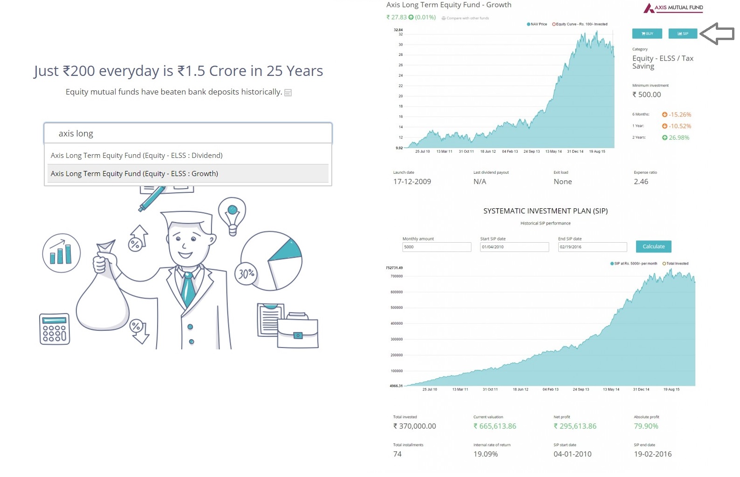The width and height of the screenshot is (740, 477).
Task: Click the -10.52% one-year return value
Action: [680, 126]
